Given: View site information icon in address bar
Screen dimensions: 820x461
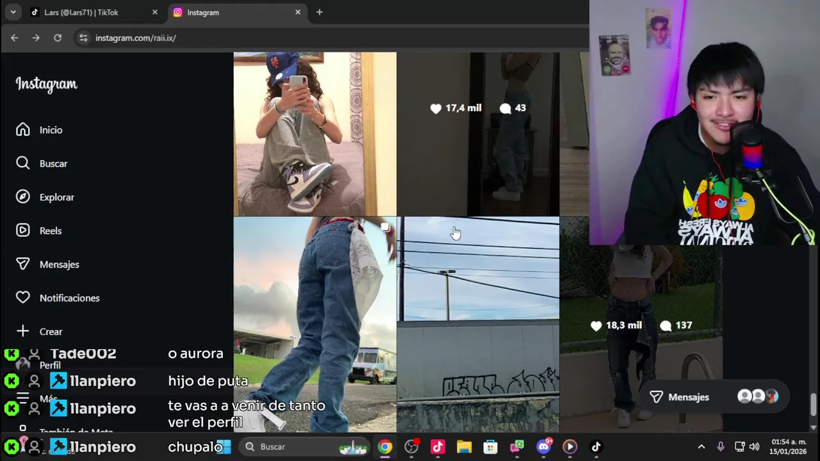Looking at the screenshot, I should [x=83, y=38].
